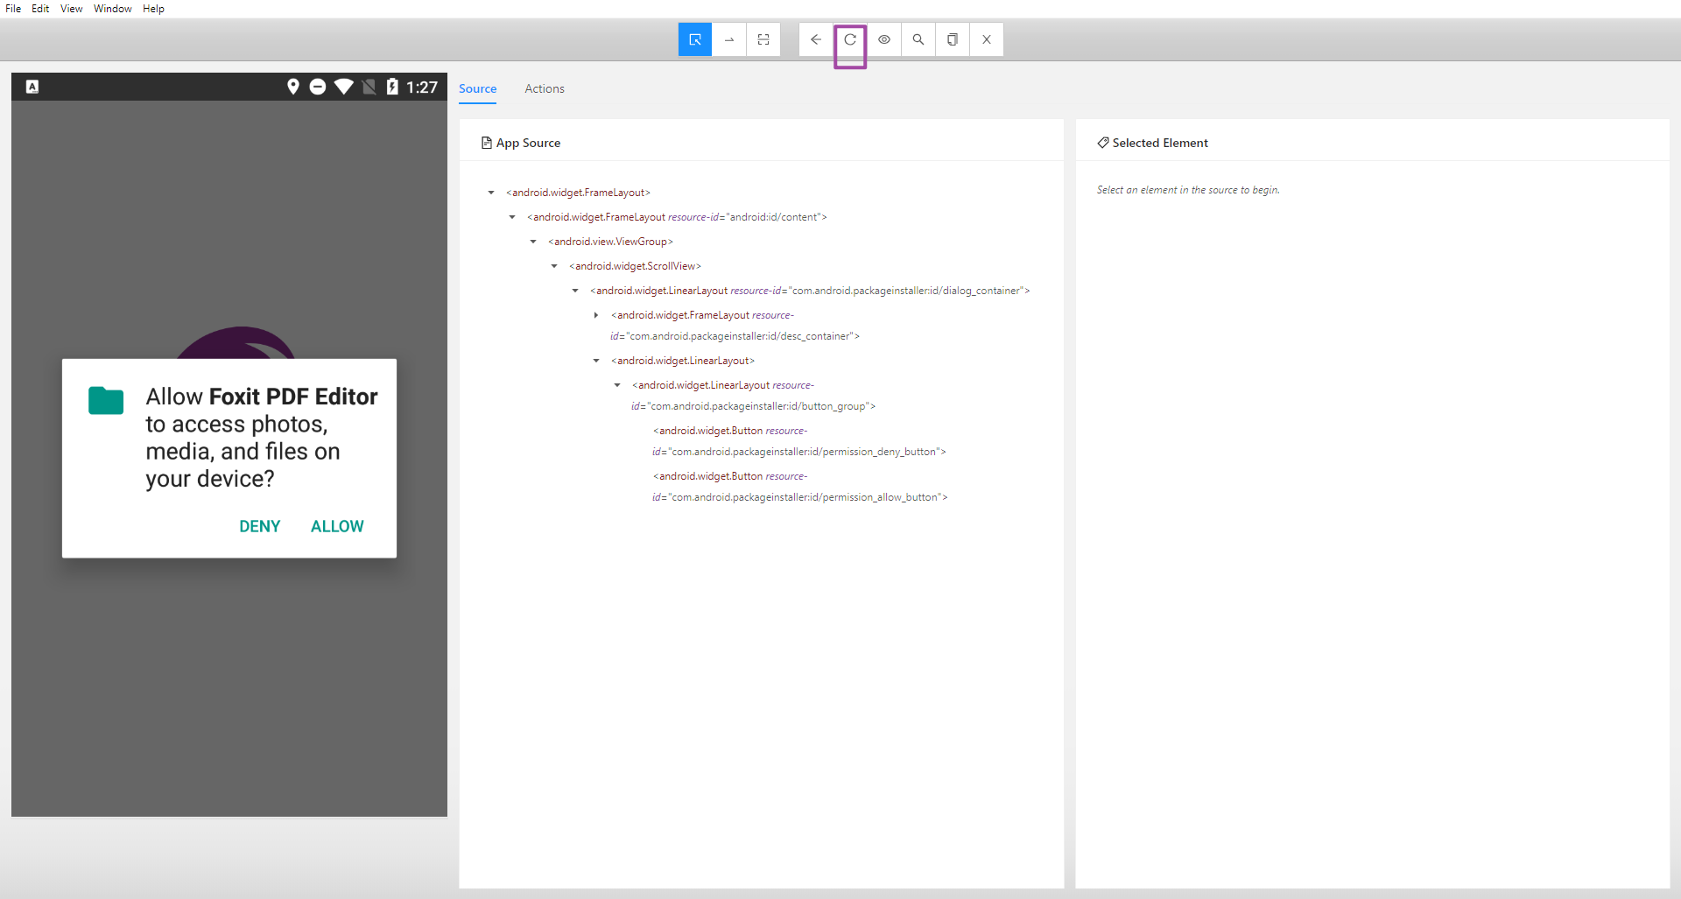Select the desc_container FrameLayout tree row

735,326
